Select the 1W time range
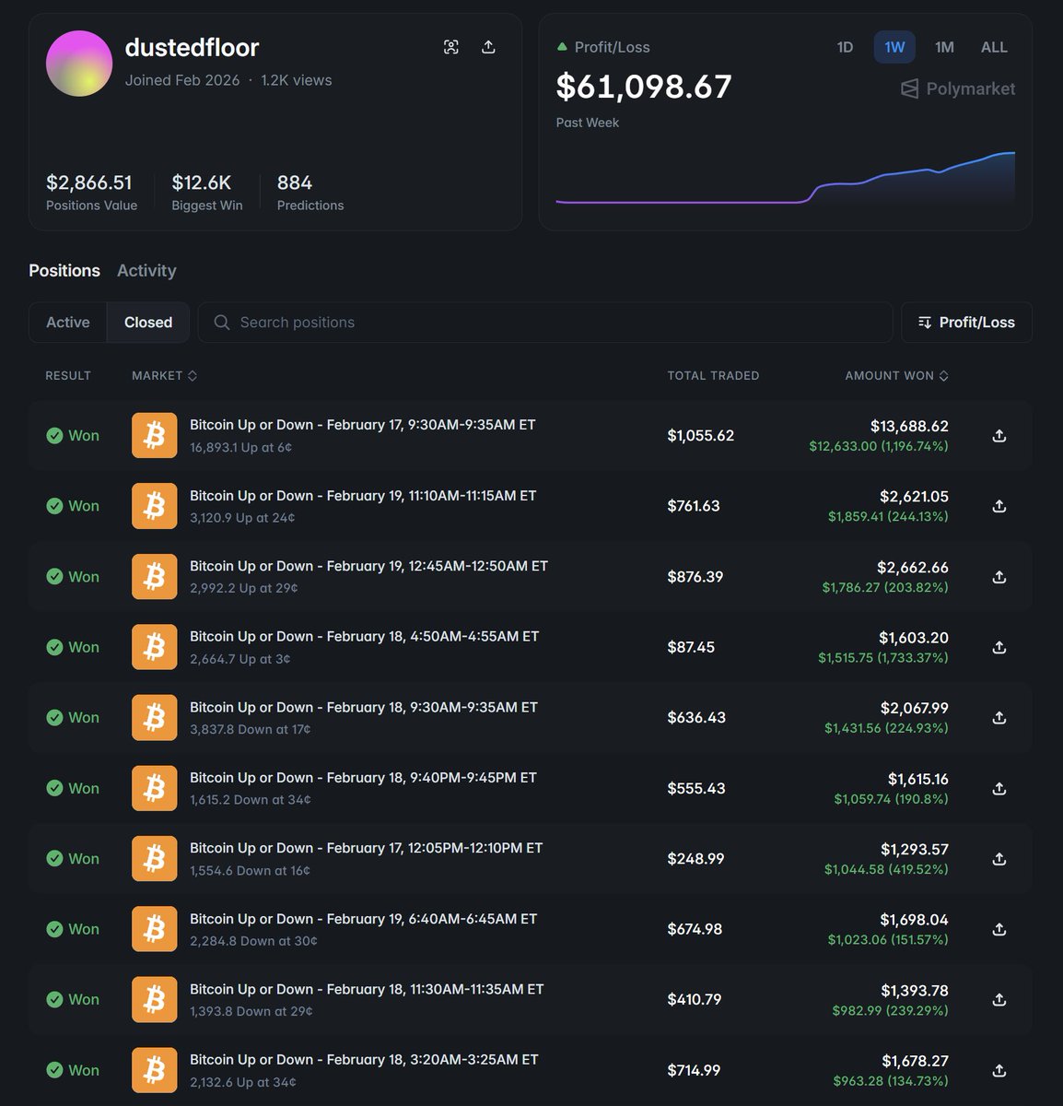The width and height of the screenshot is (1063, 1106). click(x=894, y=47)
